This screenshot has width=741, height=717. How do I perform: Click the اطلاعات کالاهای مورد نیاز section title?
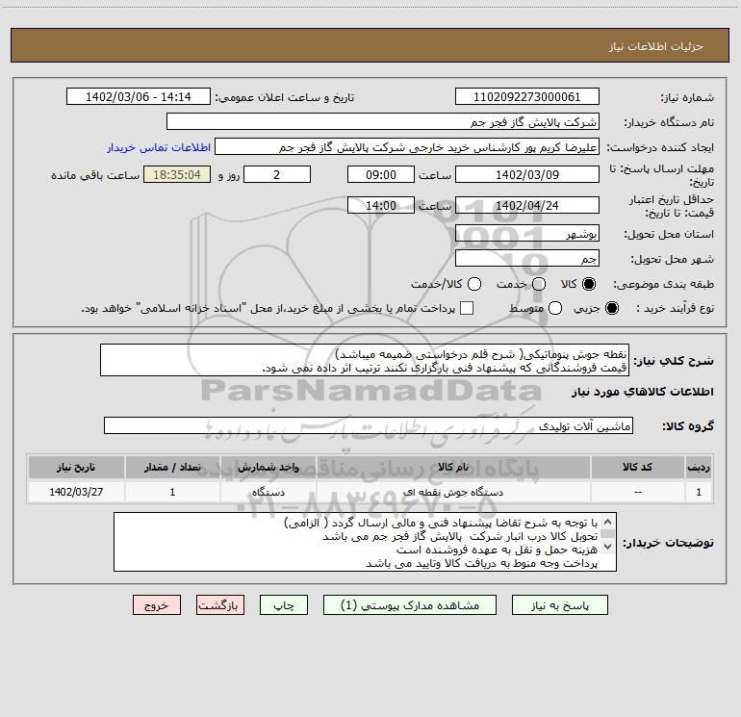(x=643, y=392)
